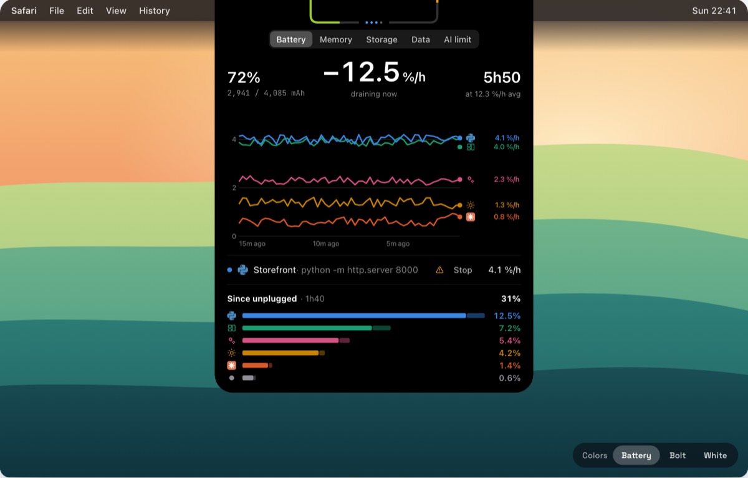This screenshot has height=478, width=748.
Task: Click gray dot icon in the 0.6% row
Action: [232, 378]
